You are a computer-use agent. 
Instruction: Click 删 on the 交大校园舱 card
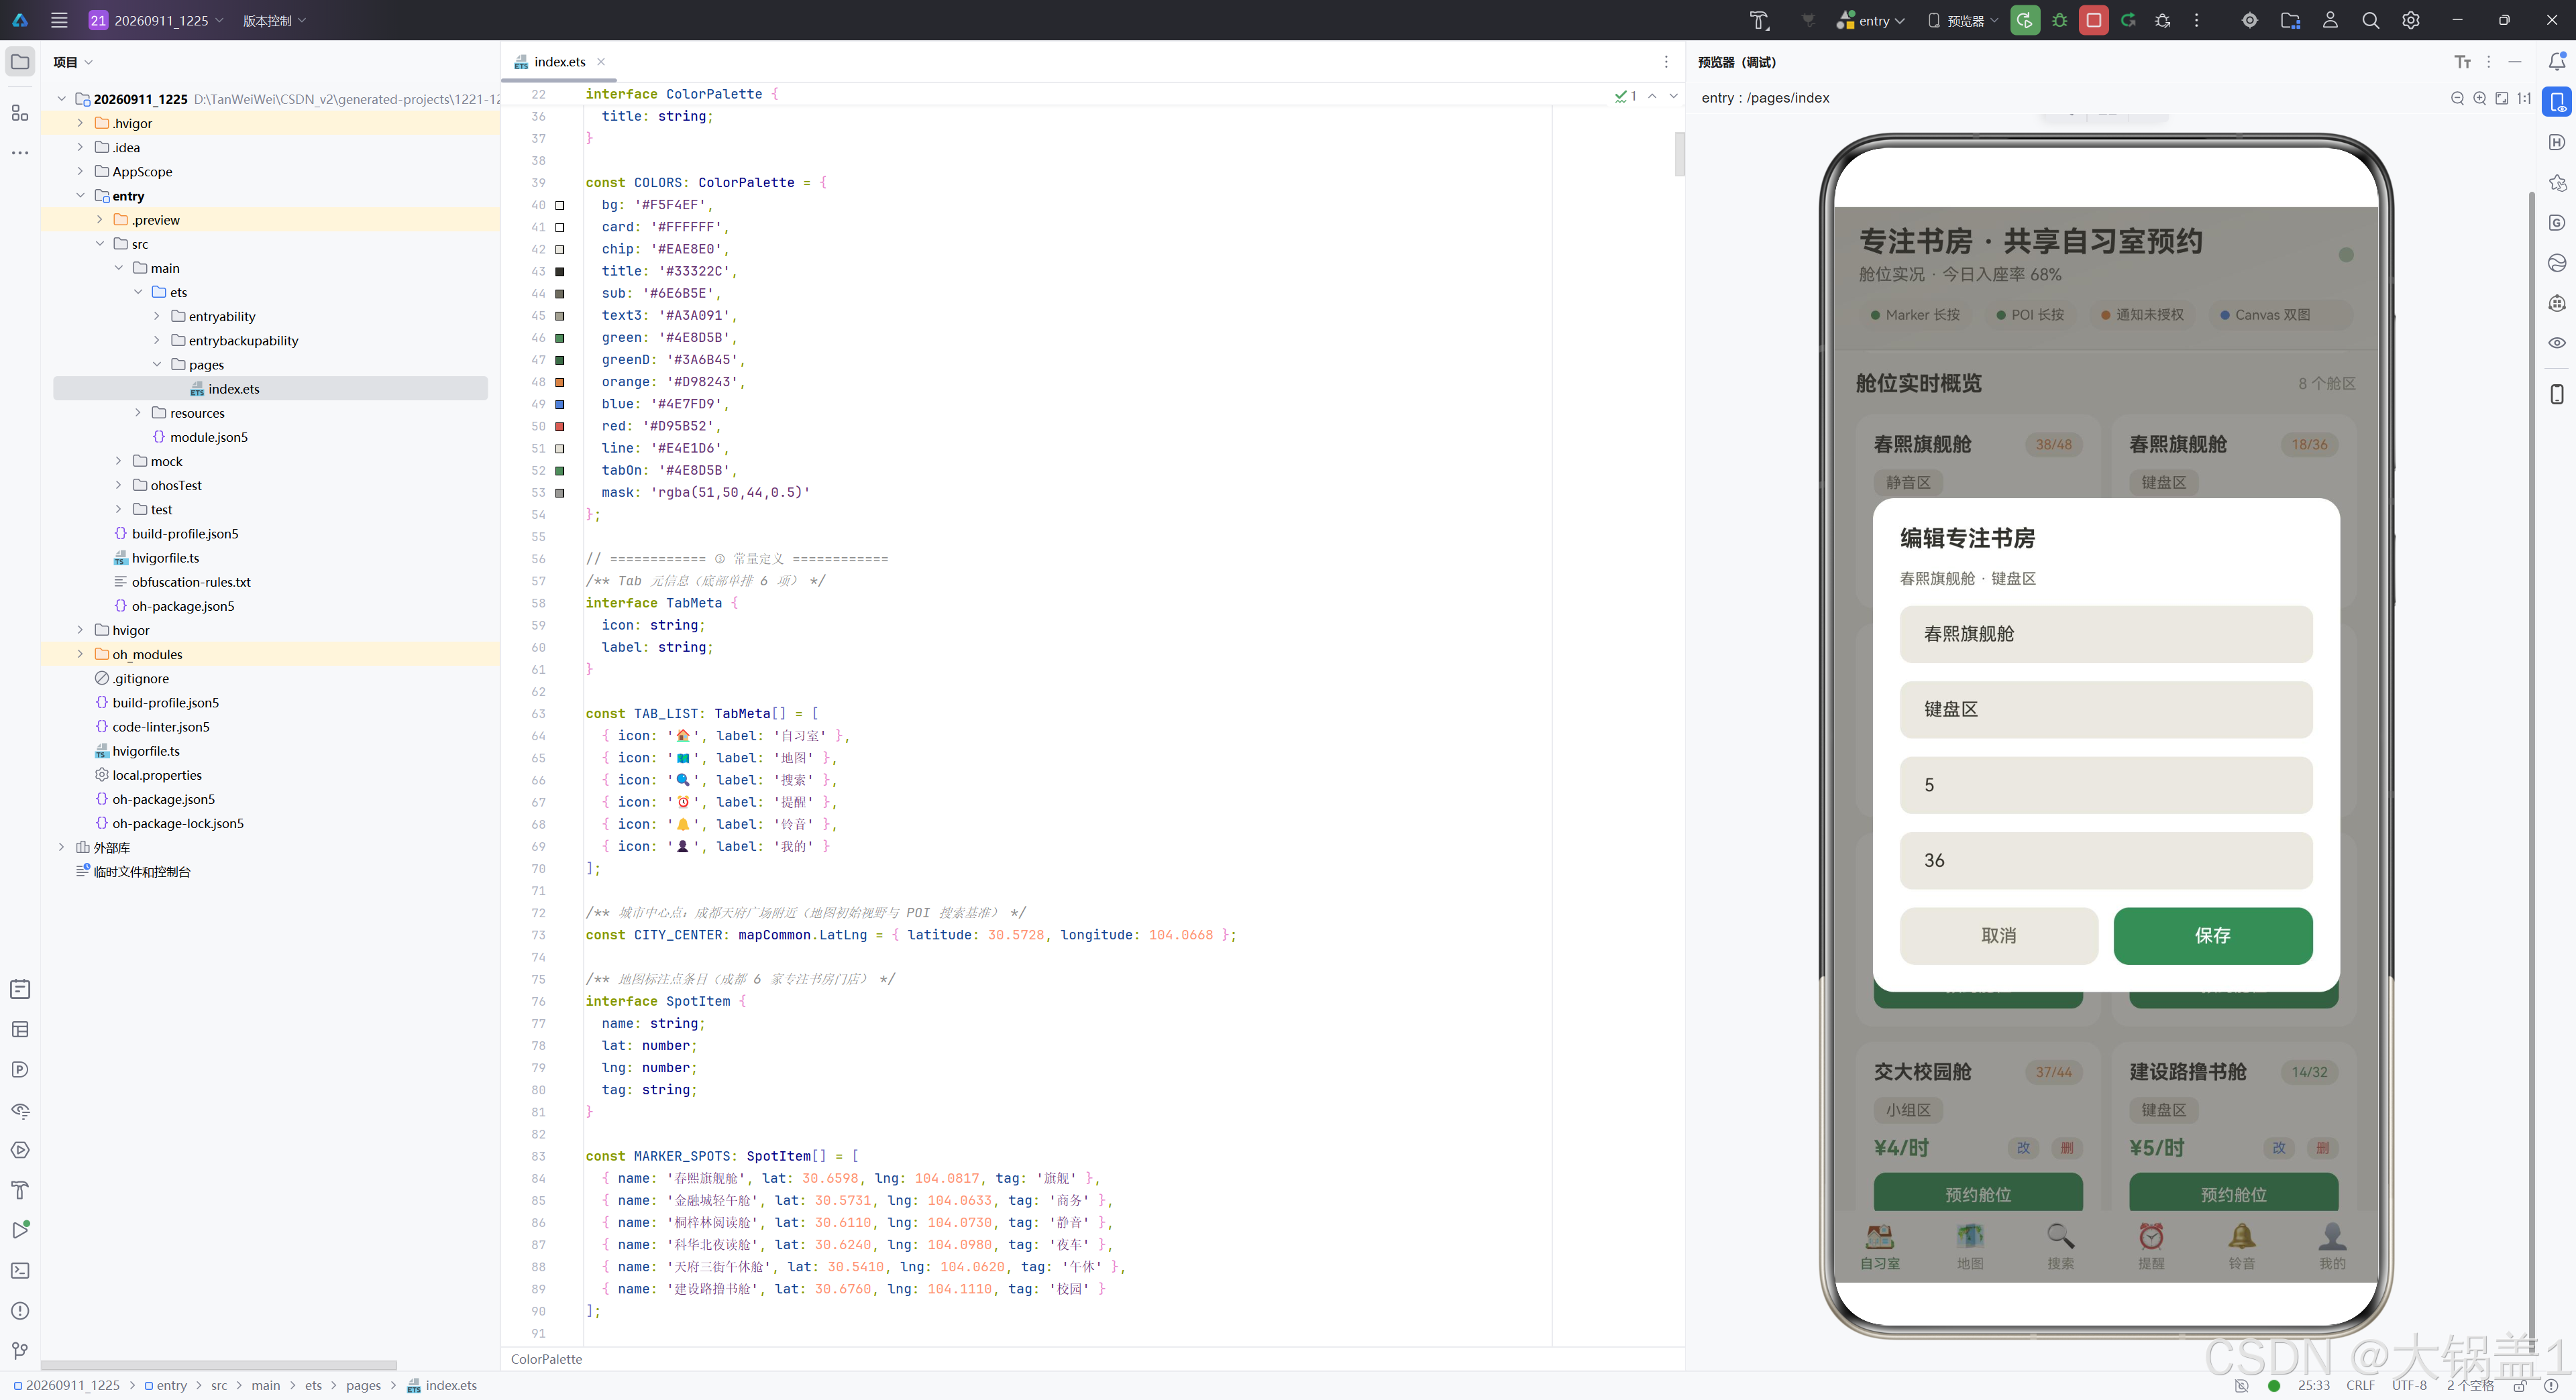point(2067,1147)
